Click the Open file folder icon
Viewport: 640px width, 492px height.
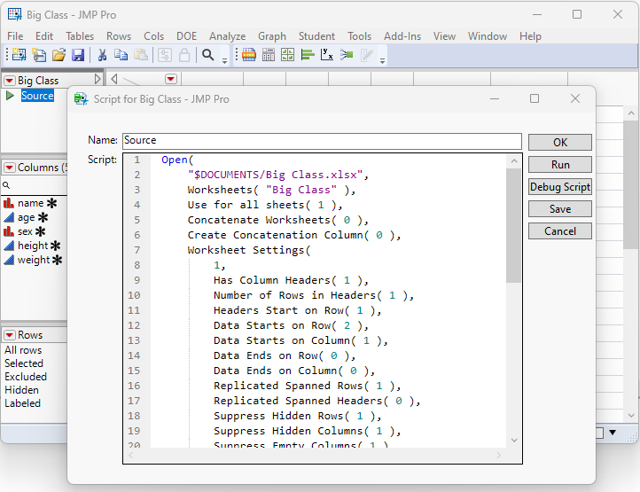point(59,55)
